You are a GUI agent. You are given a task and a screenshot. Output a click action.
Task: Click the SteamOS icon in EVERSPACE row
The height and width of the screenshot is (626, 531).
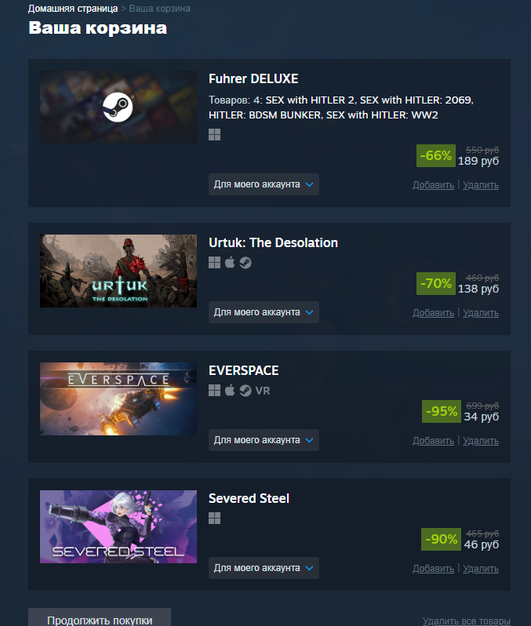245,391
